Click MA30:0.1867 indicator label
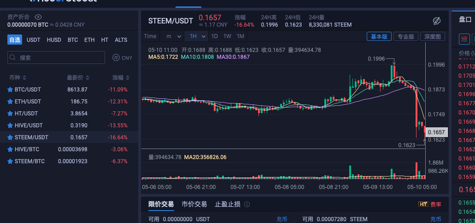This screenshot has height=223, width=475. coord(233,57)
